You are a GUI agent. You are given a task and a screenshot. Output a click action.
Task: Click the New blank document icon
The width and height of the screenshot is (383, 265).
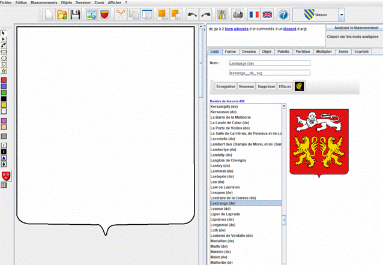(x=49, y=14)
